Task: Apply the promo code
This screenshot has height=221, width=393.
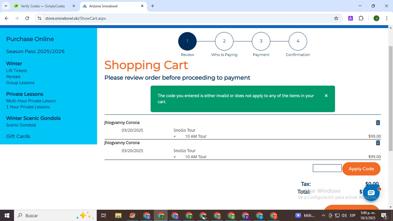Action: [x=361, y=169]
